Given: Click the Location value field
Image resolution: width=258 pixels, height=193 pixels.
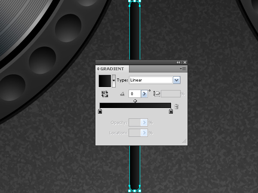Looking at the screenshot, I should tap(135, 133).
